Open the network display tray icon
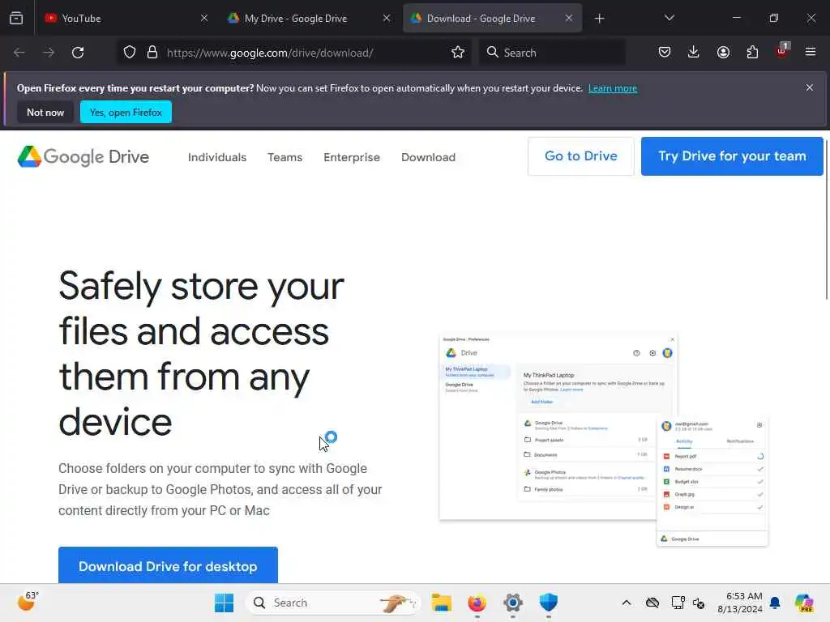Screen dimensions: 830x622 coord(678,603)
